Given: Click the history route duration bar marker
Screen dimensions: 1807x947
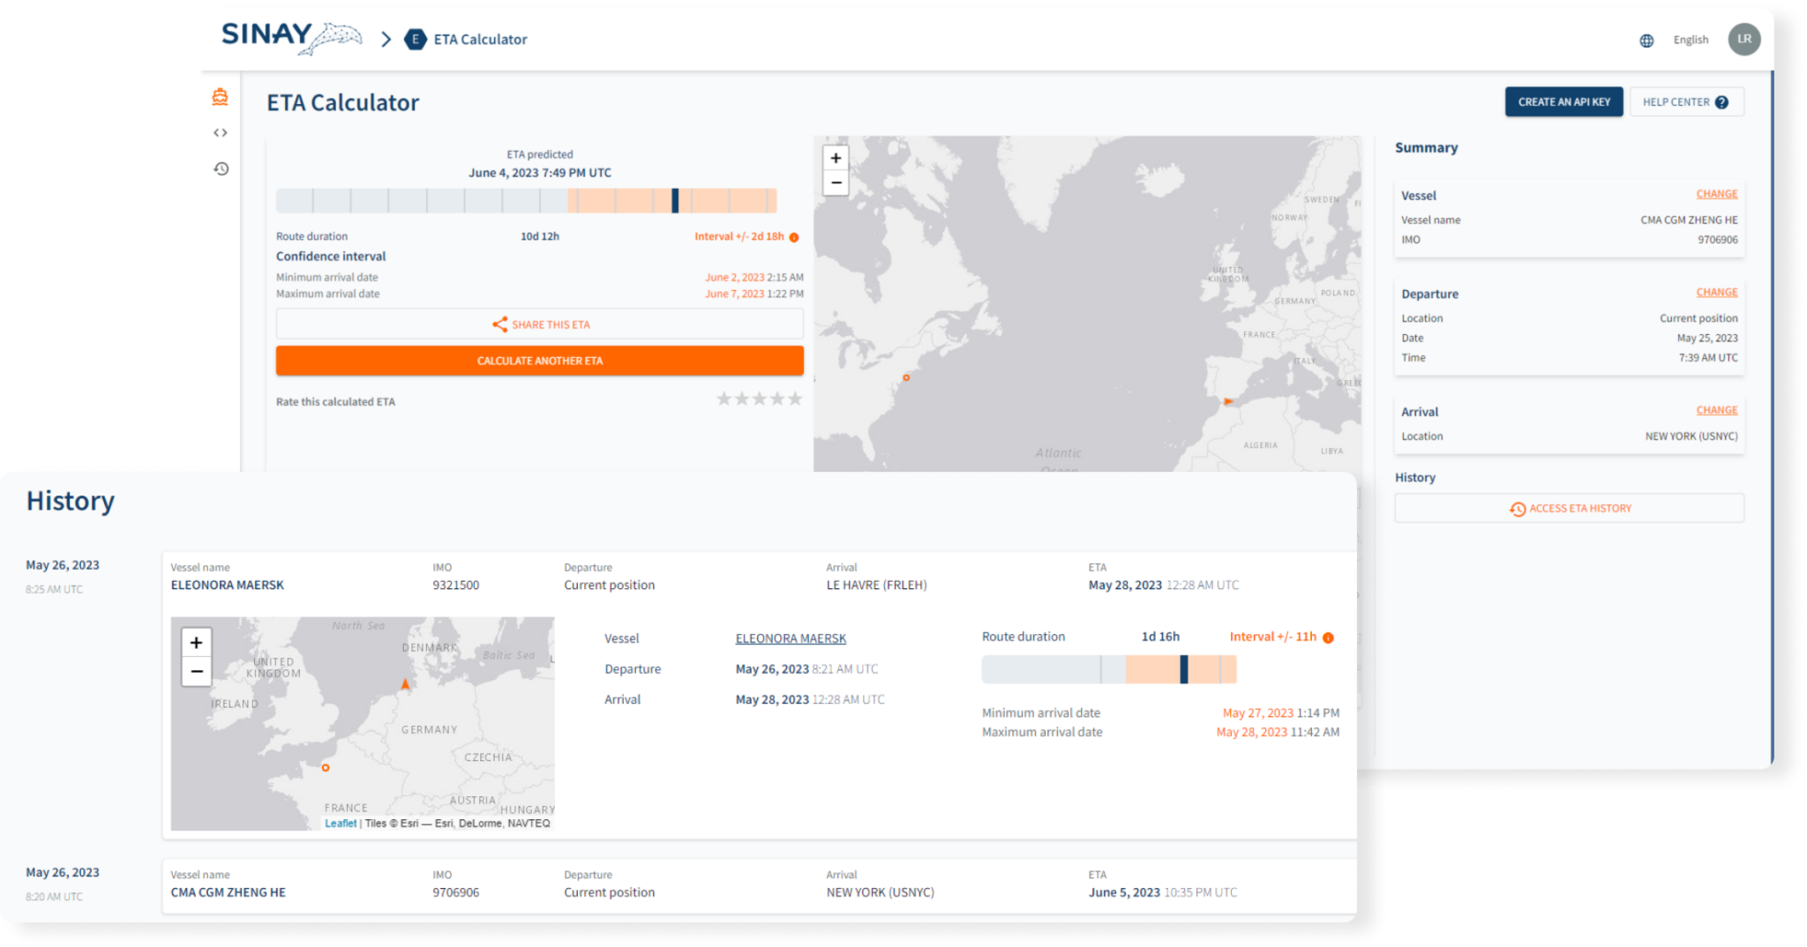Looking at the screenshot, I should tap(1184, 669).
